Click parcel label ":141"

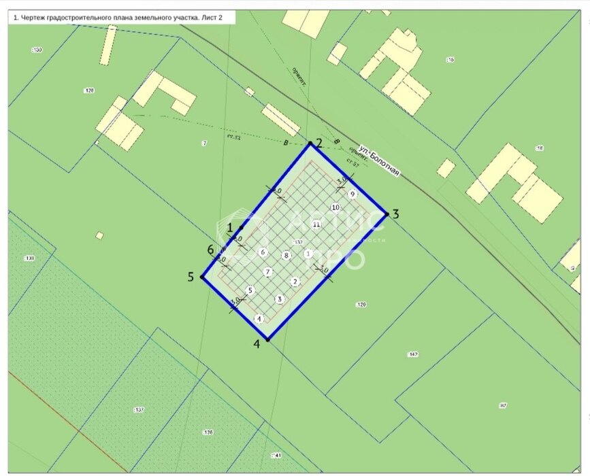pos(276,456)
